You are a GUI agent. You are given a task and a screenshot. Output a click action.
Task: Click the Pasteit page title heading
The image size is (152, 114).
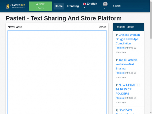pos(64,18)
